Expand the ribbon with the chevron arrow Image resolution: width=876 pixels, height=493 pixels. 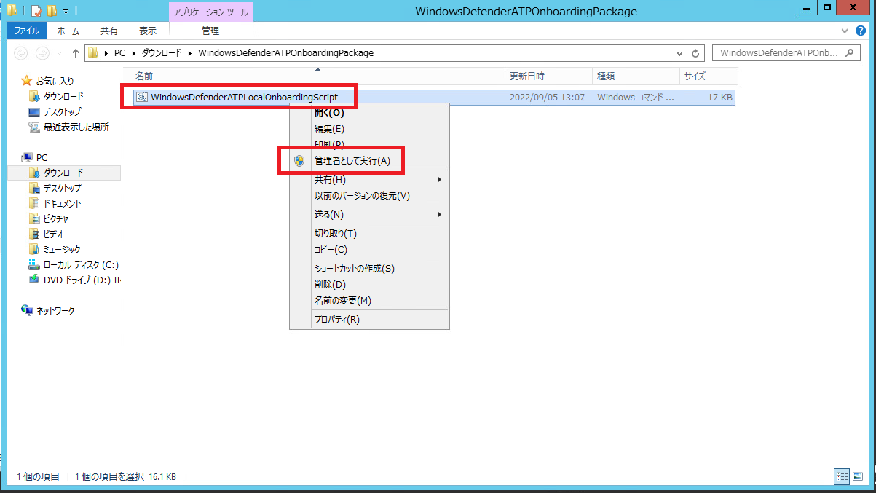[845, 31]
